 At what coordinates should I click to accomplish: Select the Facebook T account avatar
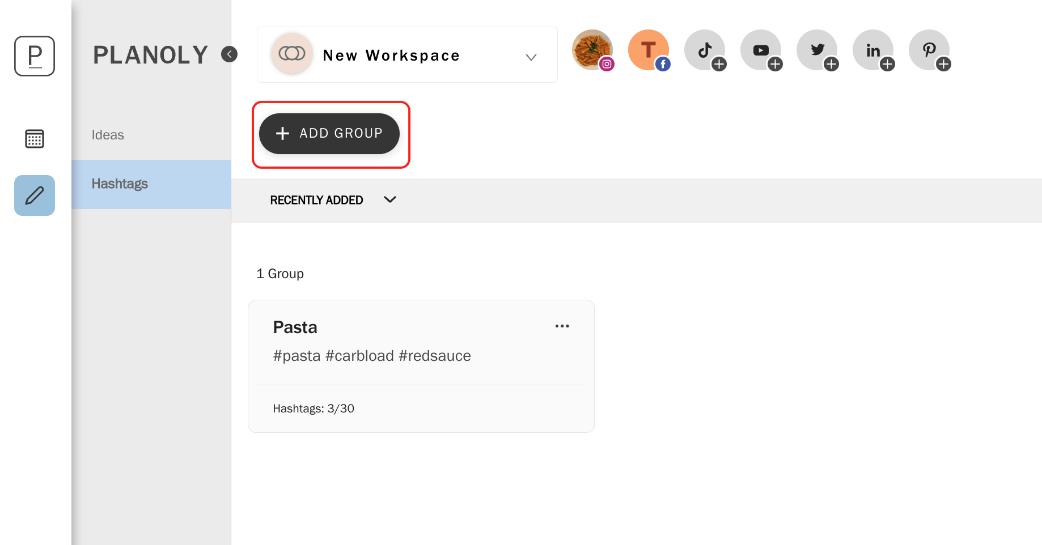(x=649, y=50)
